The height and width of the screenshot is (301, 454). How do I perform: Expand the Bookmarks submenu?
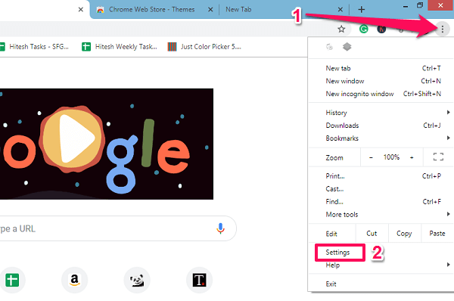381,138
